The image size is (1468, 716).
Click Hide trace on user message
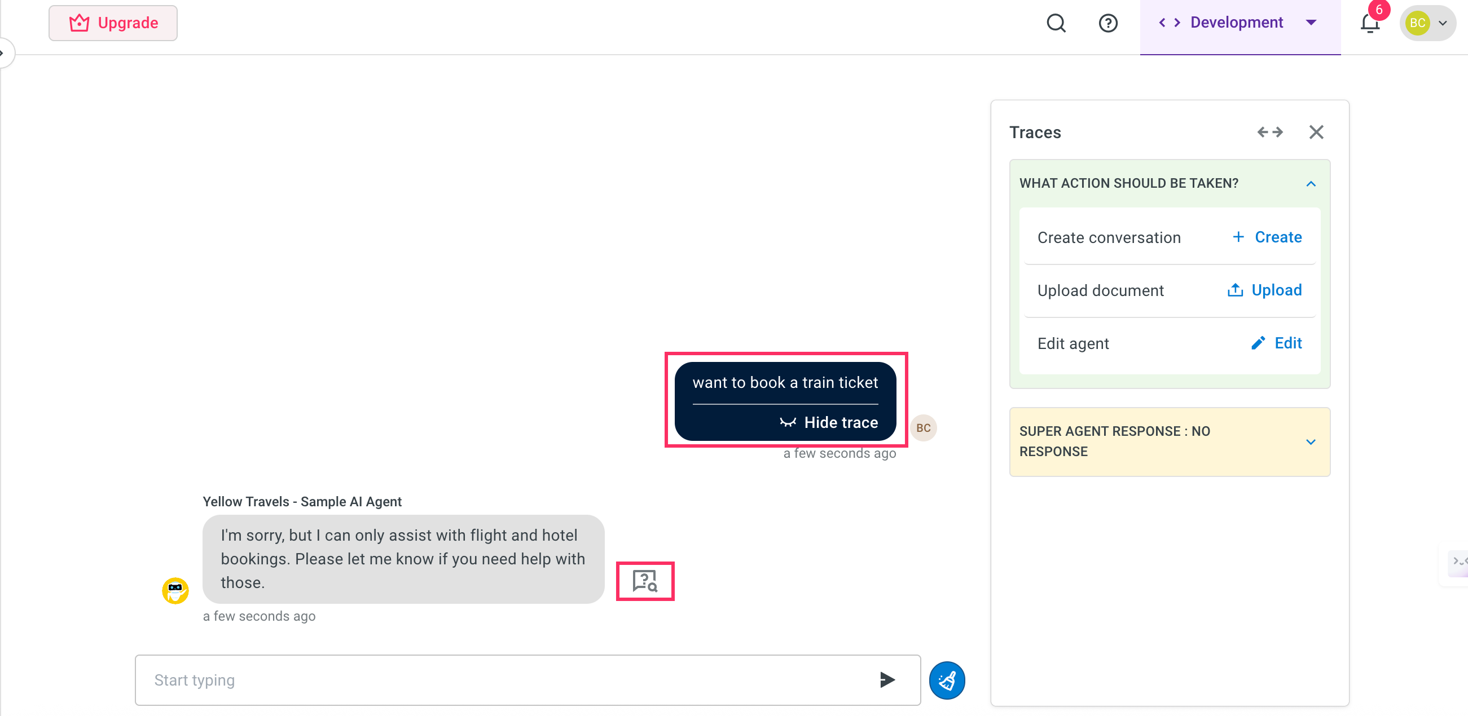[829, 422]
